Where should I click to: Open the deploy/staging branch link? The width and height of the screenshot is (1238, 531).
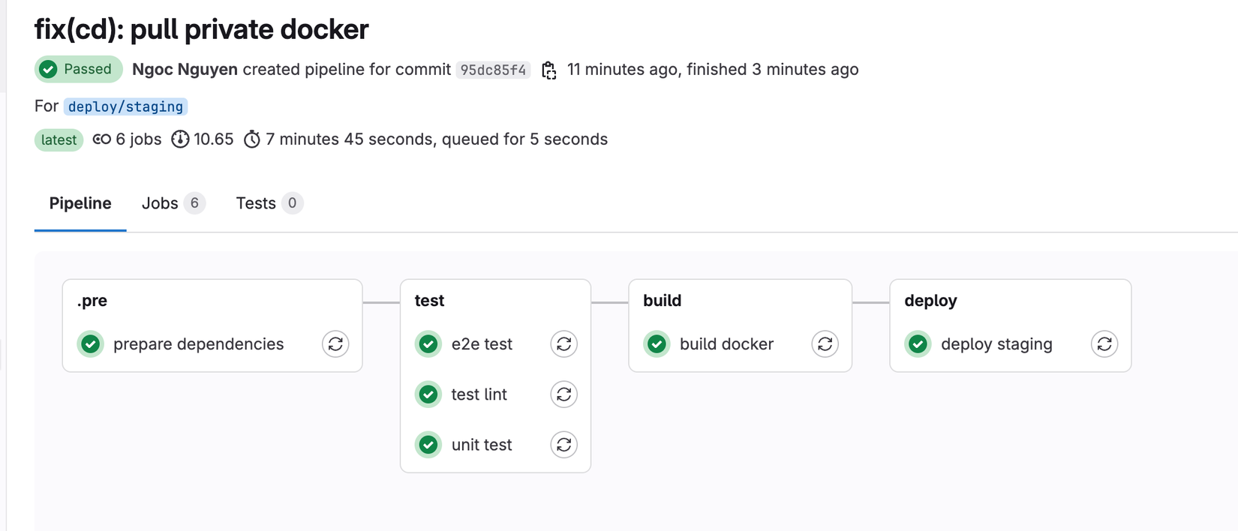[x=125, y=106]
